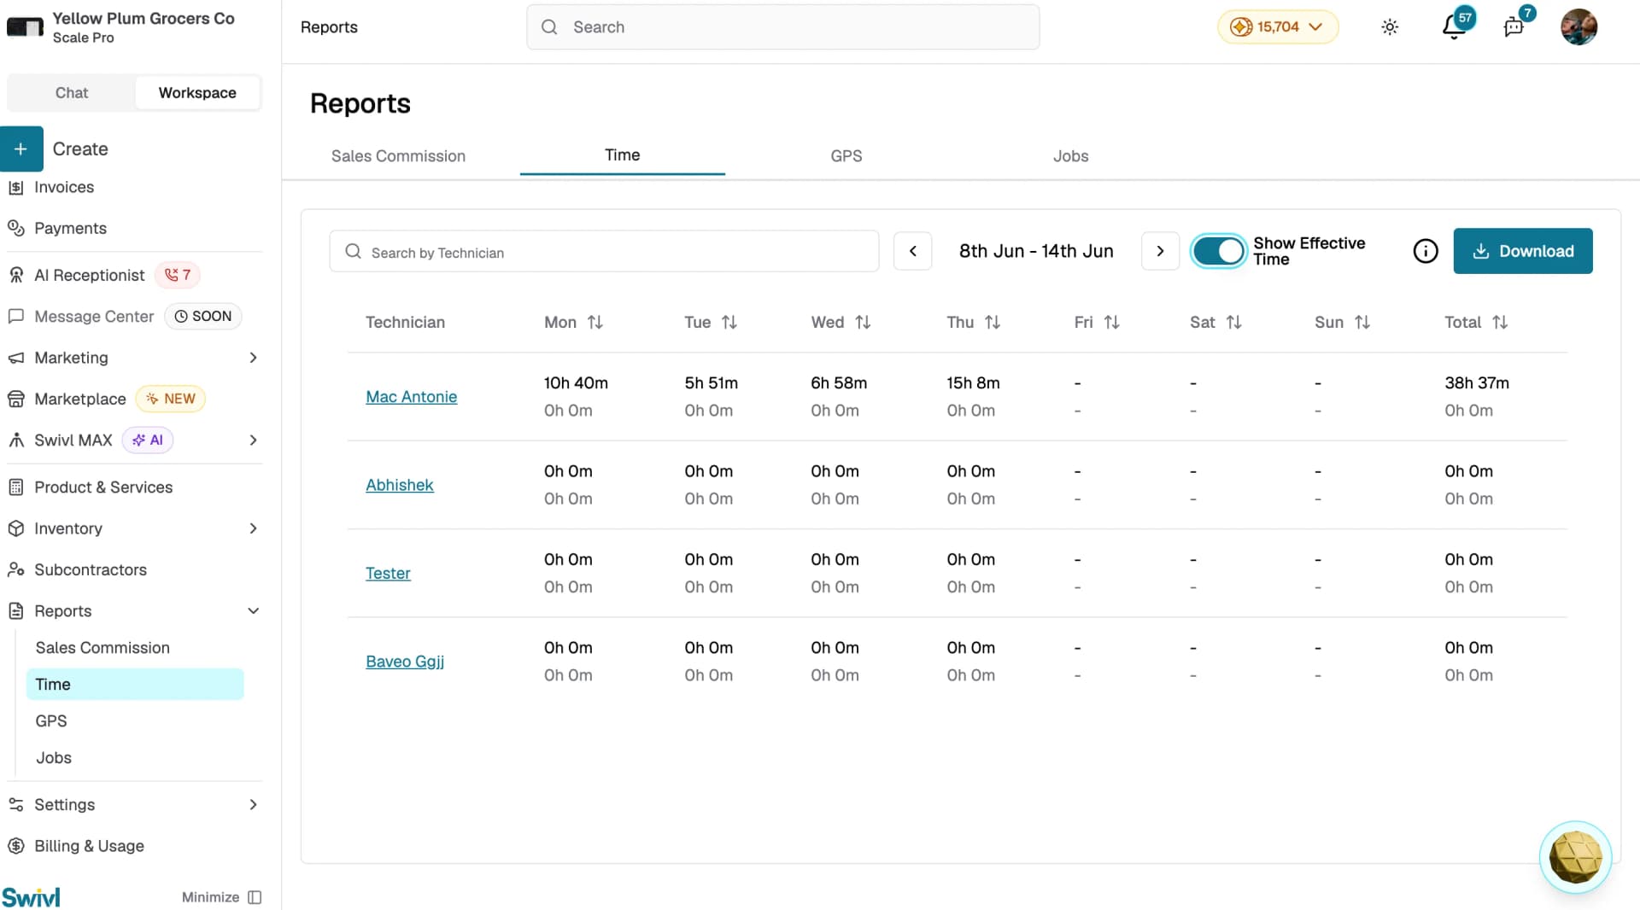Screen dimensions: 1640x910
Task: Sort table by Thu column
Action: 992,322
